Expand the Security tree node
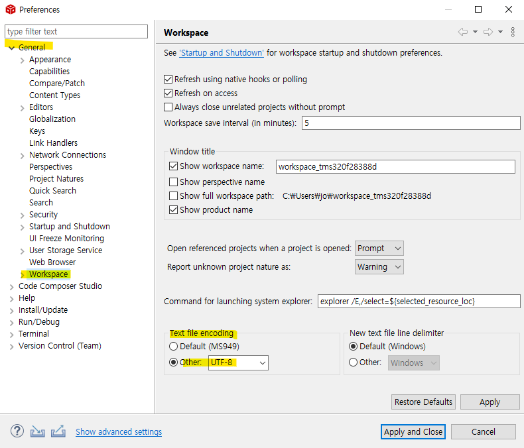 [x=23, y=215]
